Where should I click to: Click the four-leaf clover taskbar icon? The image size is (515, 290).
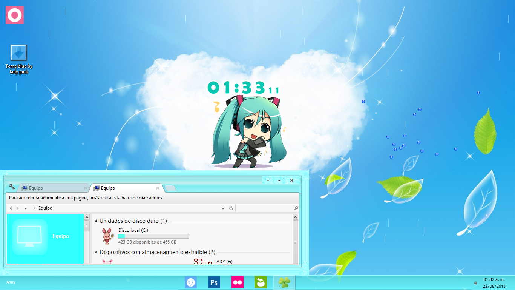pyautogui.click(x=284, y=282)
